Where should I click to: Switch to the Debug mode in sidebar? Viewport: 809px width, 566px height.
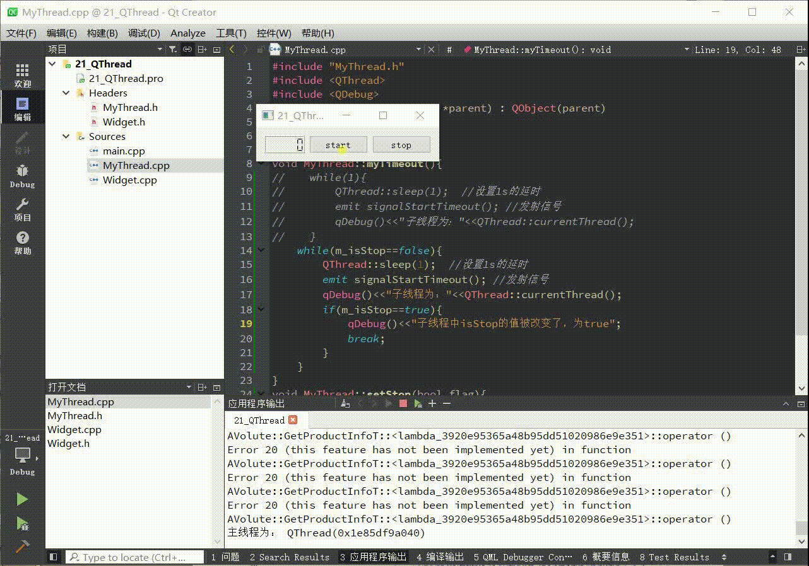(23, 176)
